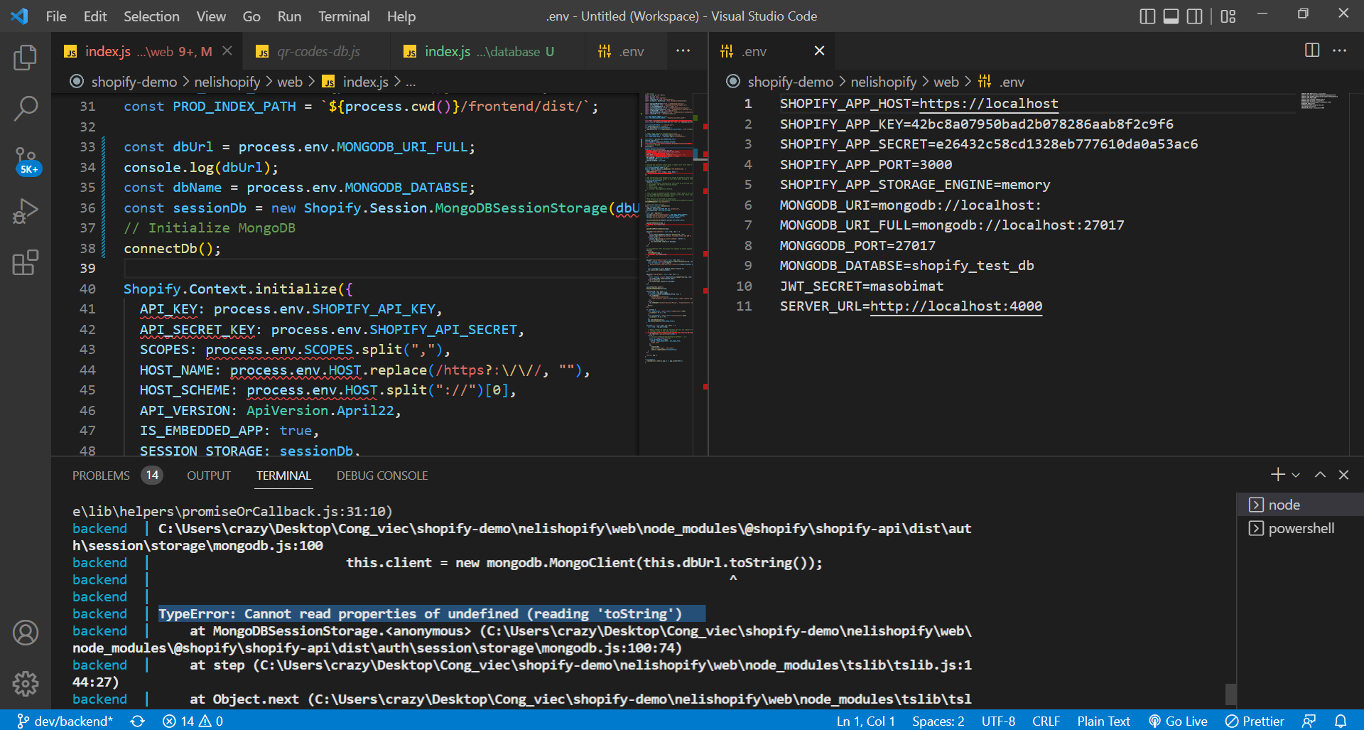Show more actions for left editor tabs
The image size is (1364, 730).
[683, 50]
